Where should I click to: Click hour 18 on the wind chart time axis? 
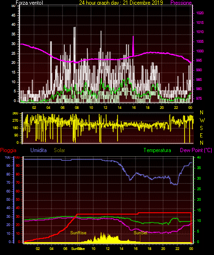pos(147,108)
